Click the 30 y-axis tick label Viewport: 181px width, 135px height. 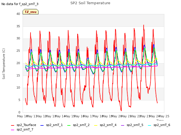point(18,39)
